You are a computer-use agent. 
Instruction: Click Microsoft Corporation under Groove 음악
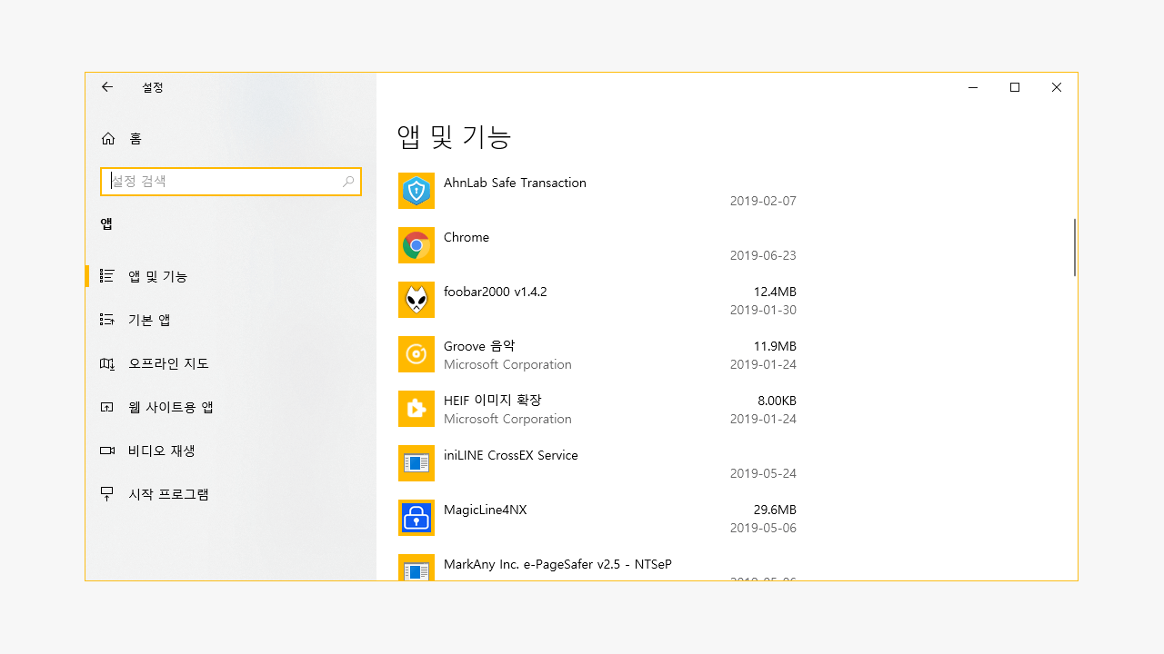(507, 364)
